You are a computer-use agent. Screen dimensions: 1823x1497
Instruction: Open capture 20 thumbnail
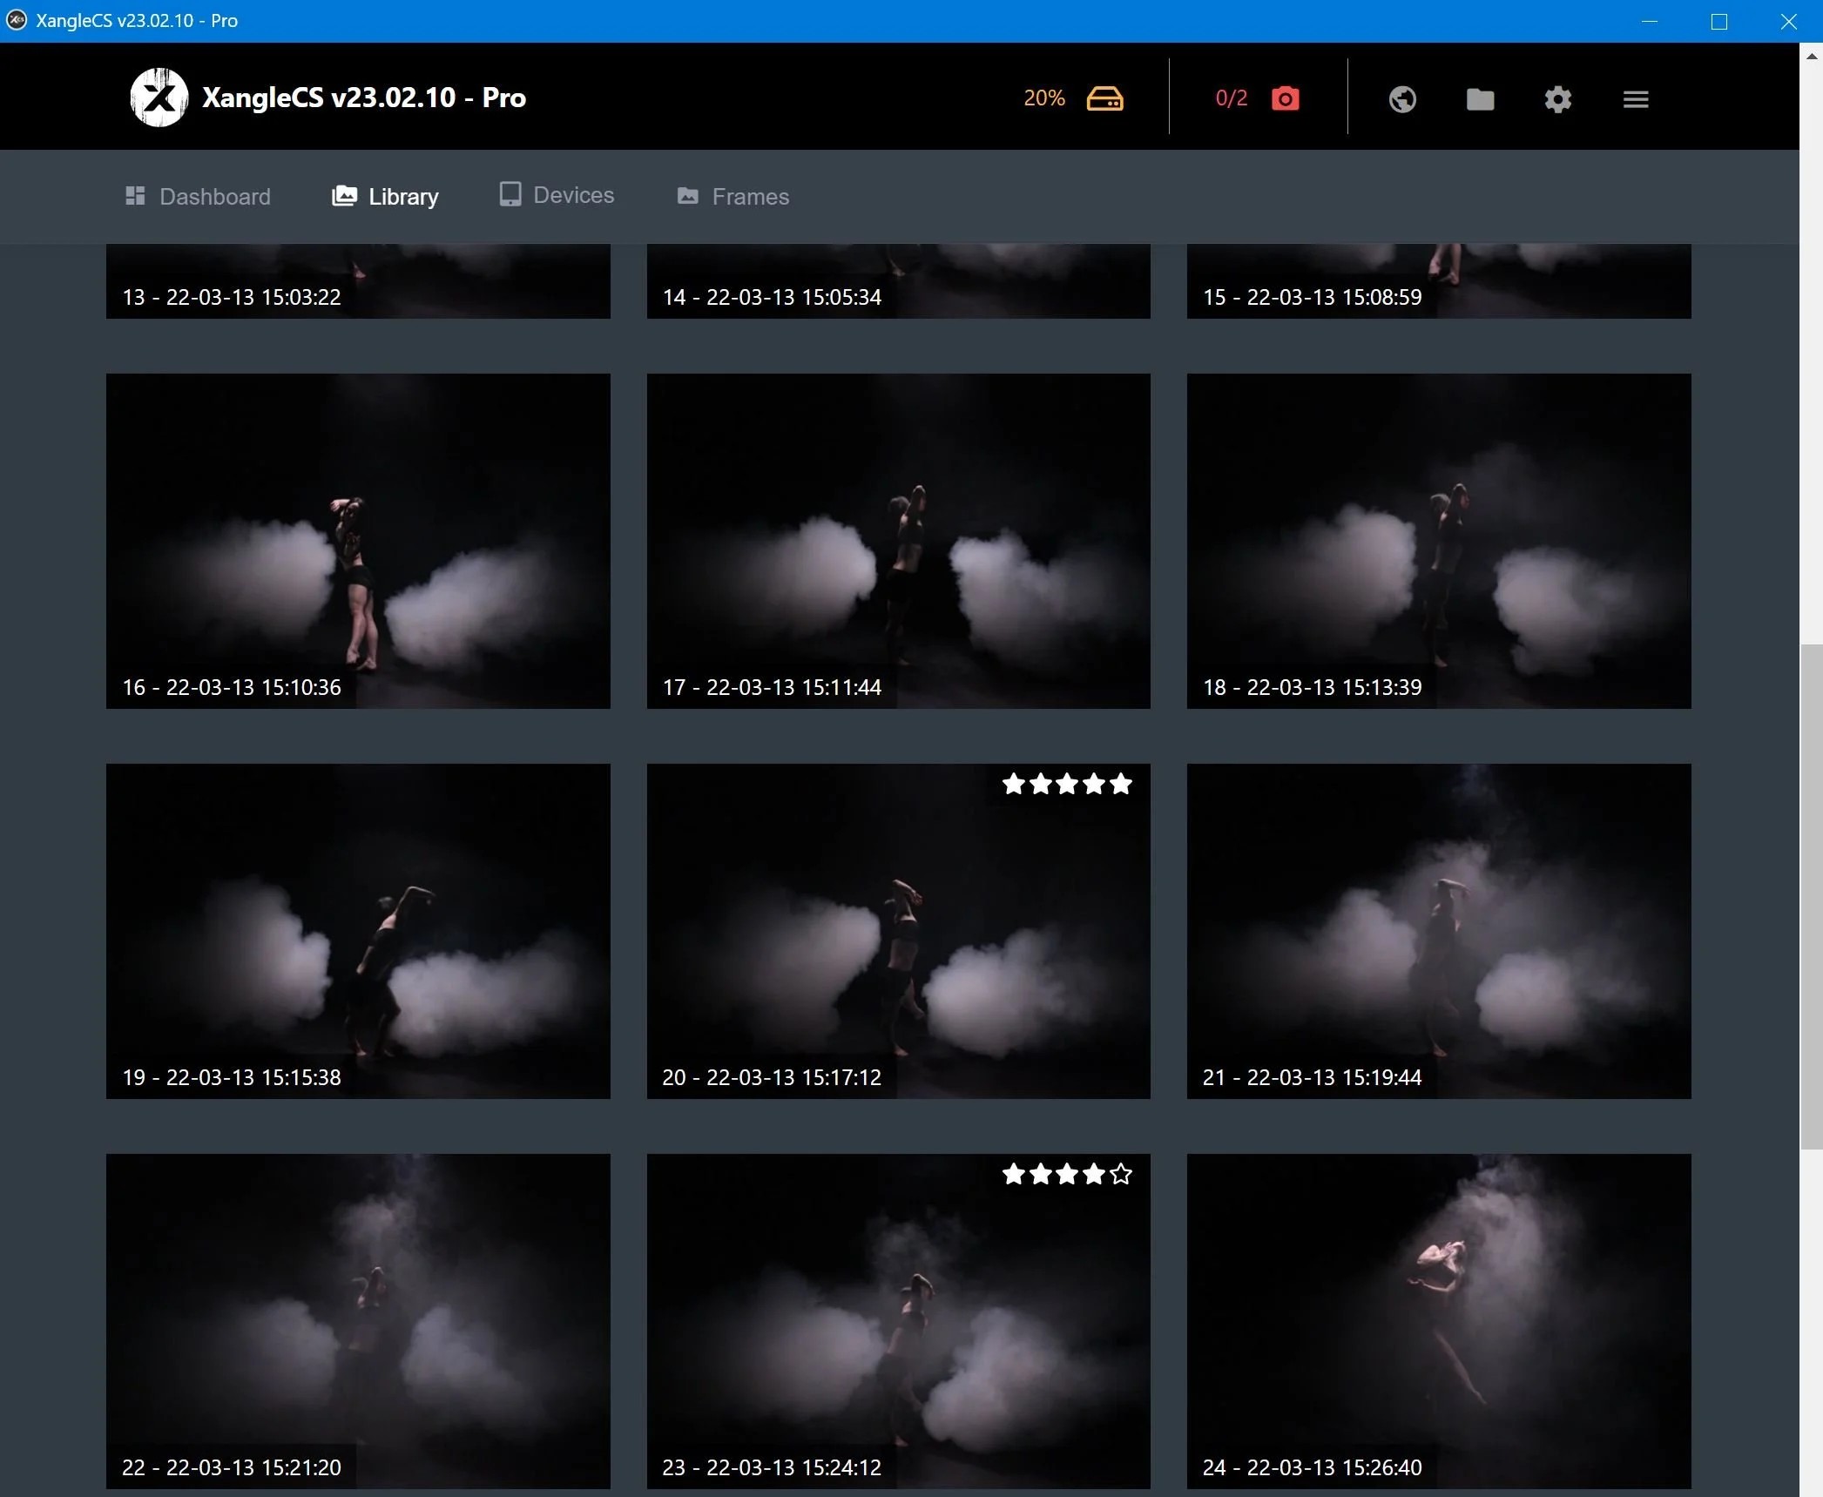898,931
